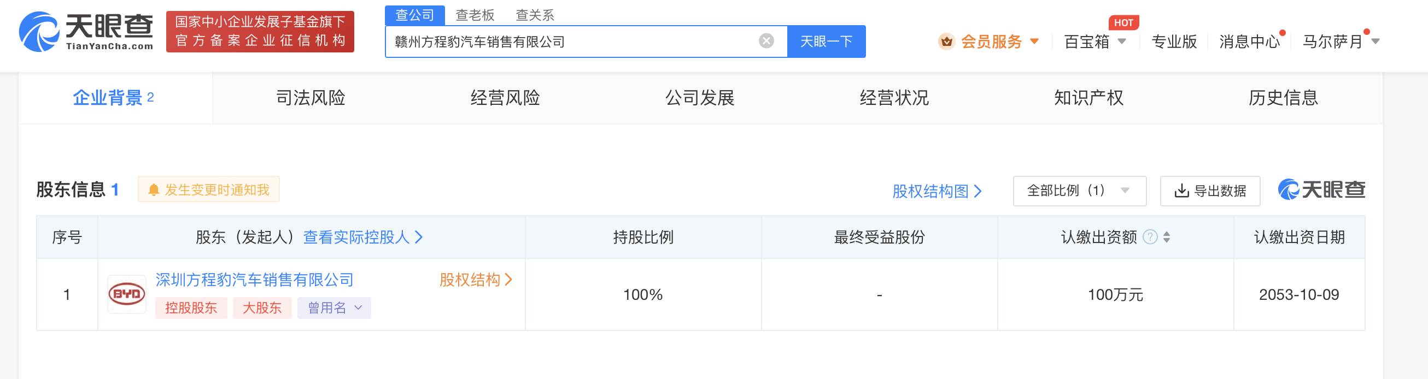The width and height of the screenshot is (1428, 379).
Task: Click the 股东信息 section heading
Action: [71, 190]
